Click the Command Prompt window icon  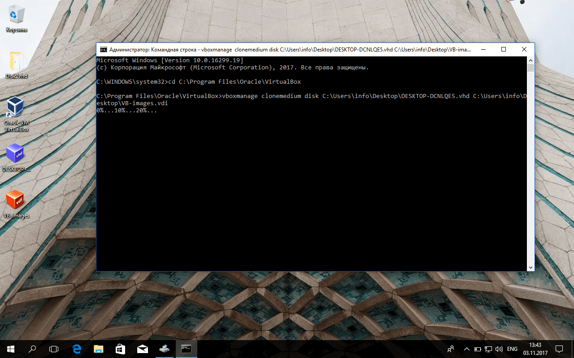[103, 49]
